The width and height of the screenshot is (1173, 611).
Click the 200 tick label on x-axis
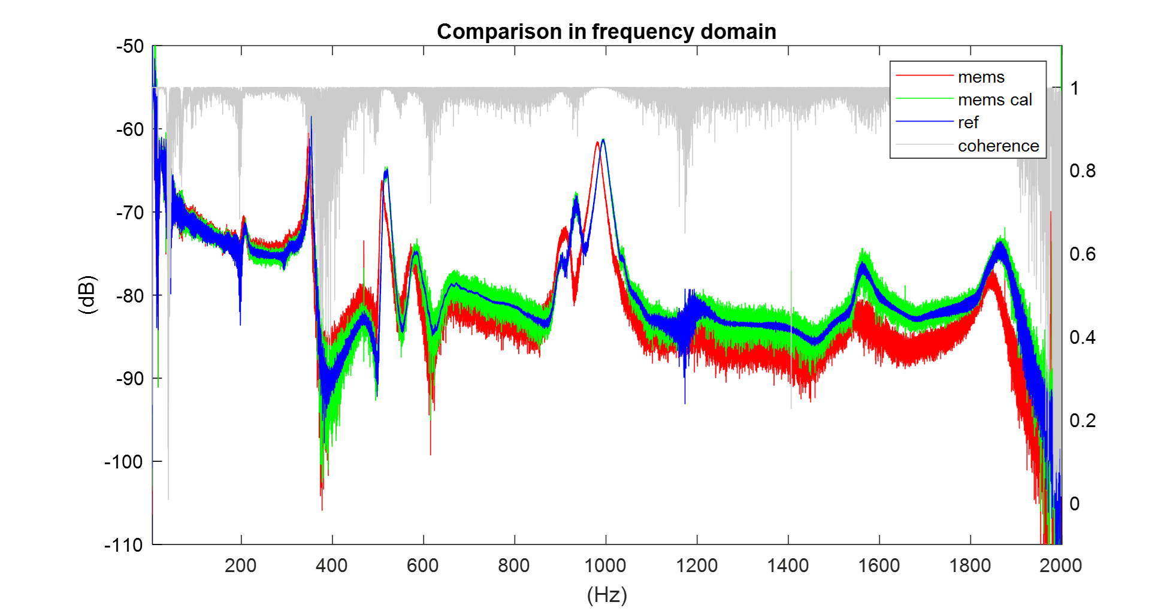coord(241,565)
